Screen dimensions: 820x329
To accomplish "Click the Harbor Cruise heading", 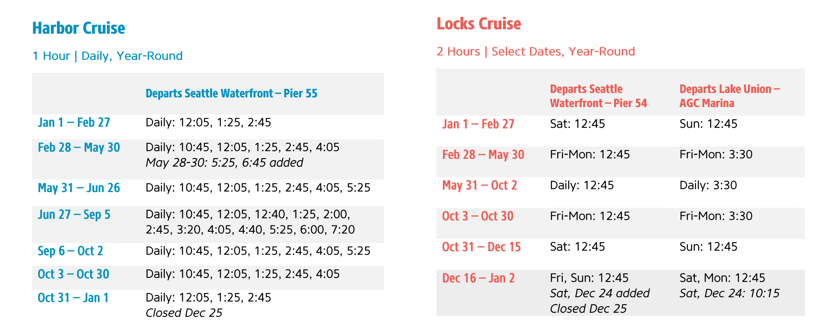I will pos(79,28).
